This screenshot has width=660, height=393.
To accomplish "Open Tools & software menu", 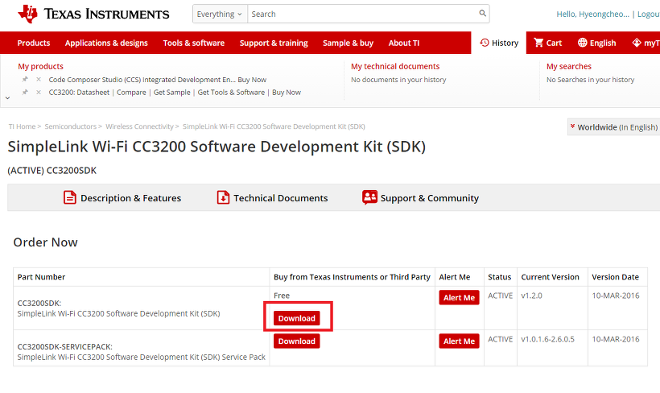I will point(194,43).
